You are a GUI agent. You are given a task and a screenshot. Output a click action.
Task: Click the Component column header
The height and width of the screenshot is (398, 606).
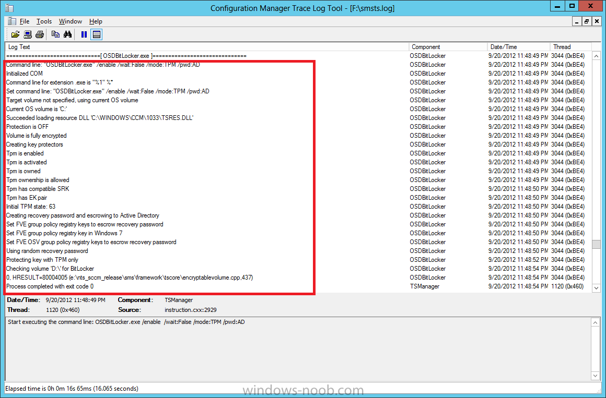click(x=448, y=47)
